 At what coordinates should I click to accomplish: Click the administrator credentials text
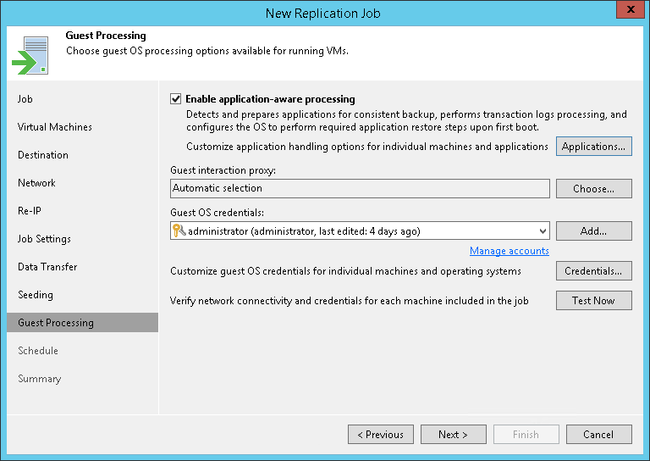click(x=304, y=231)
